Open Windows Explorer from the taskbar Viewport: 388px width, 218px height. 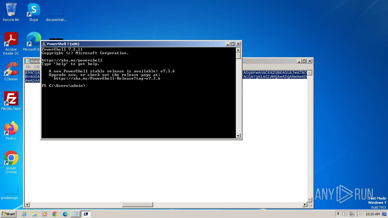pos(34,214)
